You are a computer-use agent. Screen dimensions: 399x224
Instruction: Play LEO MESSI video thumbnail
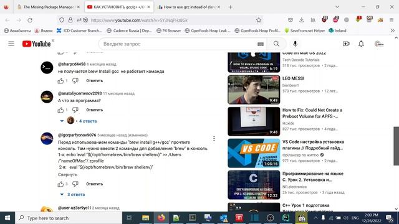[x=254, y=90]
